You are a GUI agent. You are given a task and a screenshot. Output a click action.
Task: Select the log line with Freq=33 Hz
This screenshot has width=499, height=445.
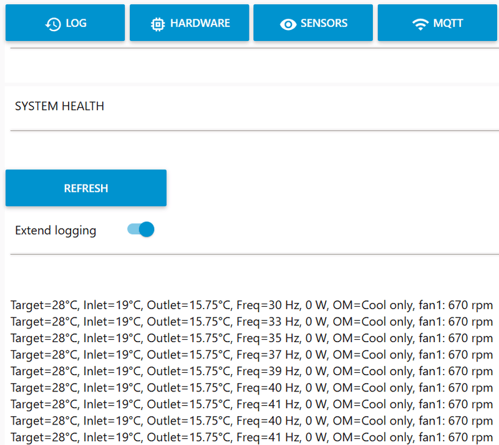[252, 322]
